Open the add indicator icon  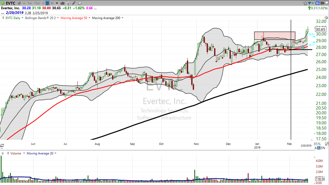68,3
